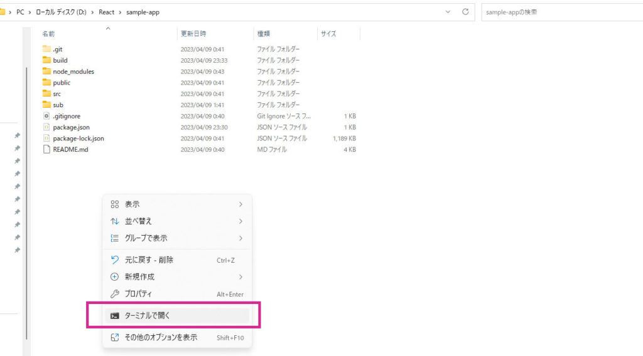Expand chevron between React and sample-app

120,13
